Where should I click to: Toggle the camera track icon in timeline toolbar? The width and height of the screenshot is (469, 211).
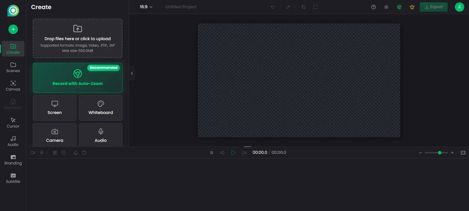click(x=33, y=153)
